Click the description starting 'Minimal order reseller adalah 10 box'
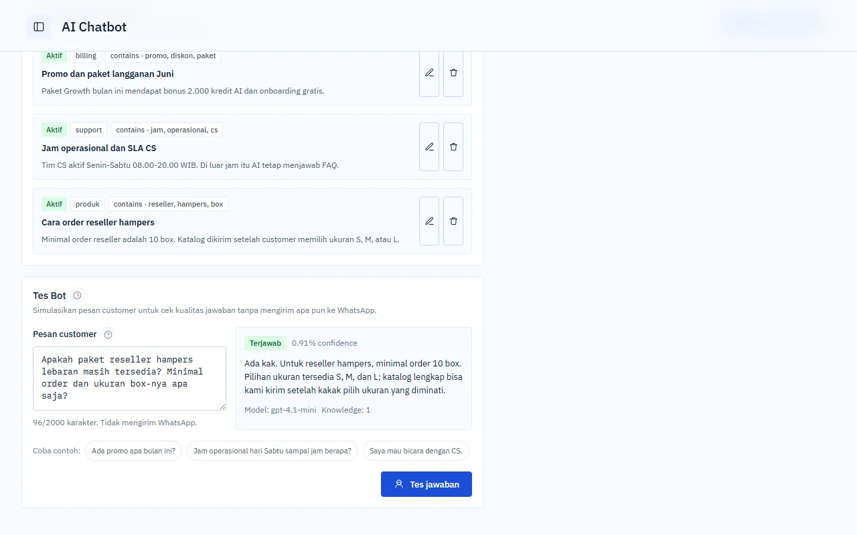Viewport: 857px width, 535px height. coord(220,239)
